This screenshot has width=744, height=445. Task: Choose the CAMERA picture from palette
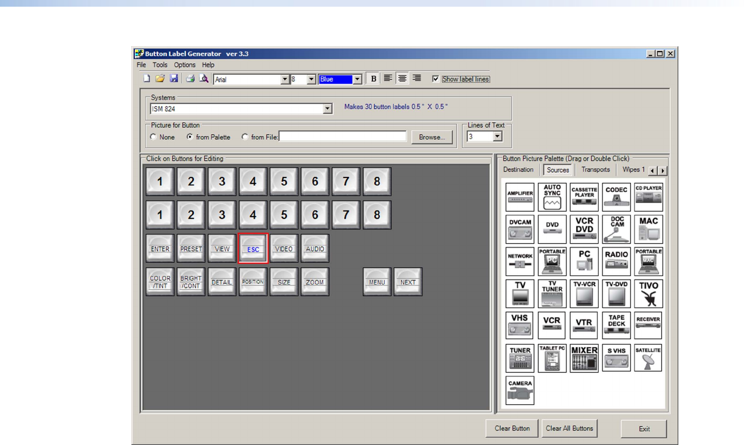[520, 390]
